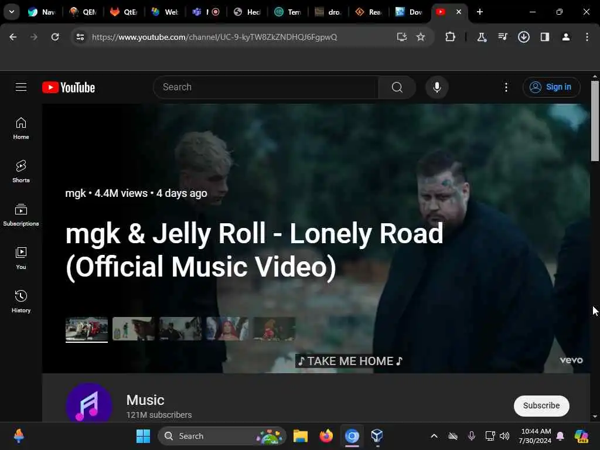Expand the tab search dropdown
Screen dimensions: 600x450
[12, 12]
